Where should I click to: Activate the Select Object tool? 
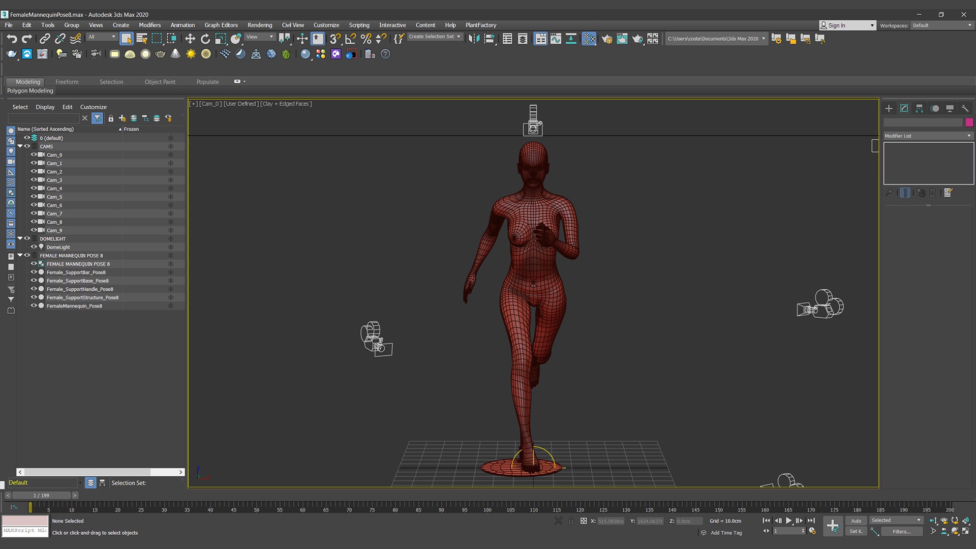tap(127, 39)
